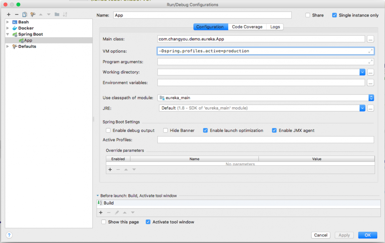Remove the before launch task
Viewport: 385px width, 243px height.
pos(109,212)
